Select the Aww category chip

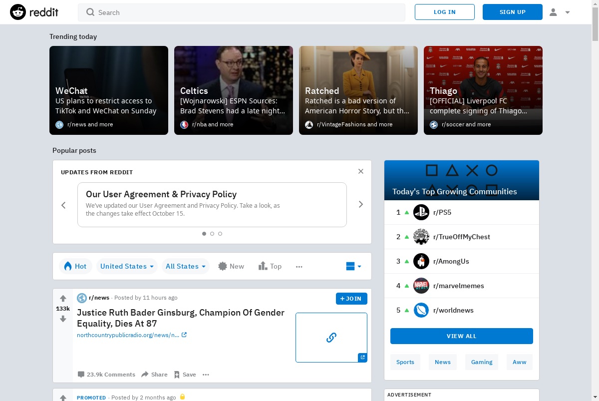point(520,362)
